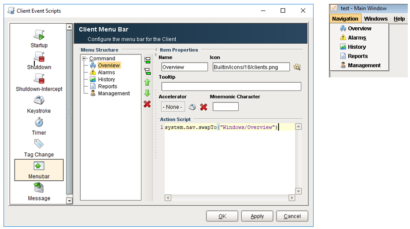
Task: Browse for icon image file
Action: tap(297, 67)
